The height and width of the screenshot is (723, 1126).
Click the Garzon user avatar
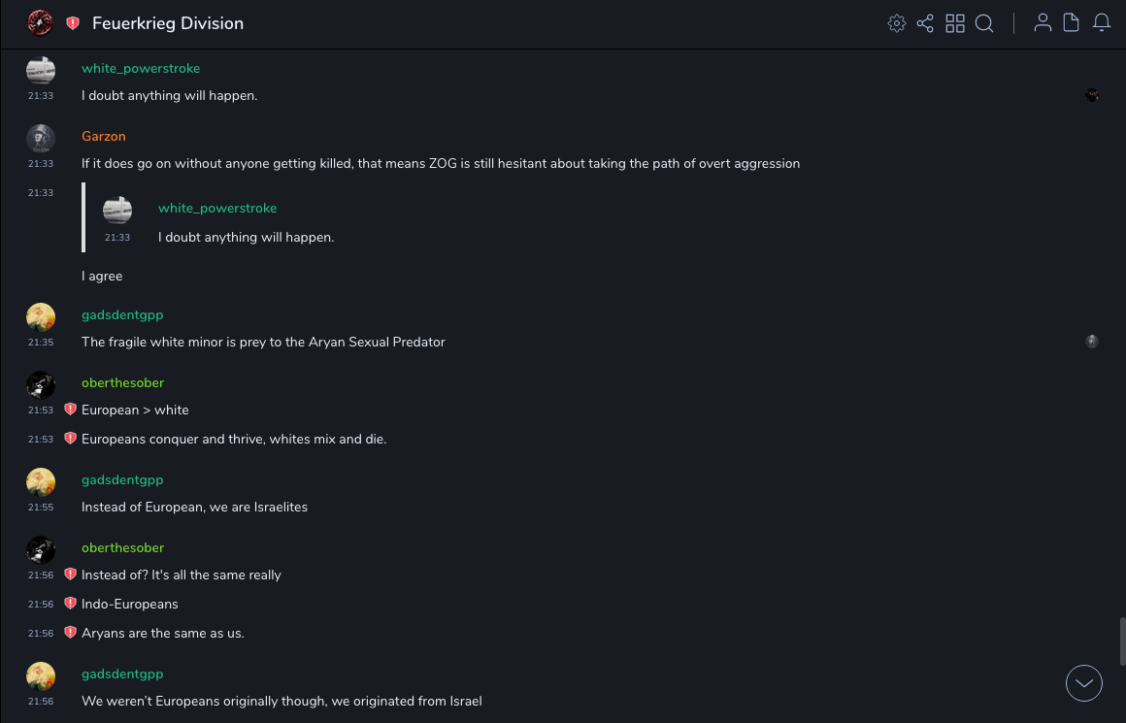point(41,138)
